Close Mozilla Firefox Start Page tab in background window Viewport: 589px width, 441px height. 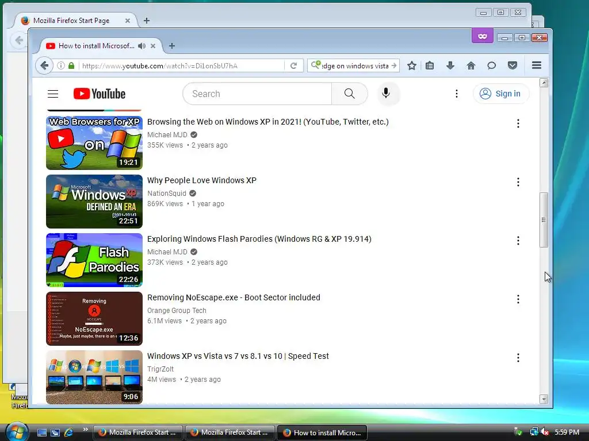pos(127,21)
